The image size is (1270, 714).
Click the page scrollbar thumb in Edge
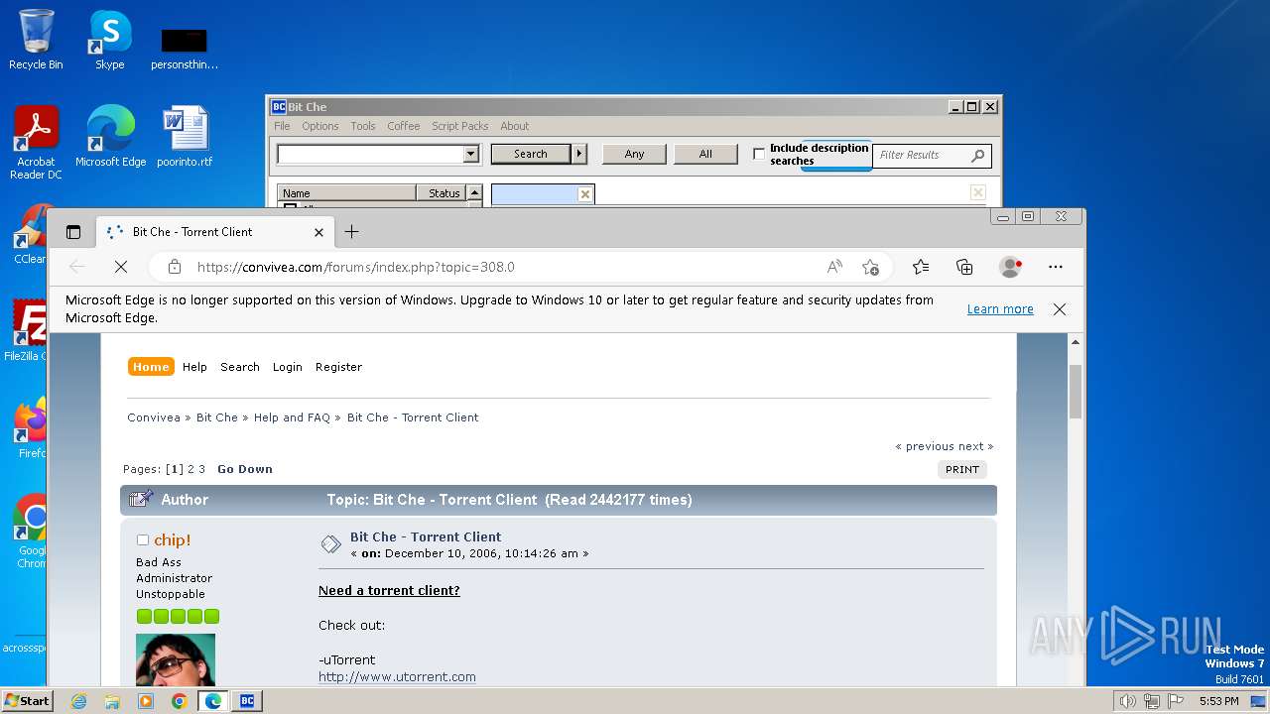1075,391
